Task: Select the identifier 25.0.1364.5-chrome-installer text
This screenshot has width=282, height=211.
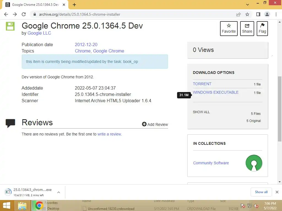Action: (x=103, y=95)
